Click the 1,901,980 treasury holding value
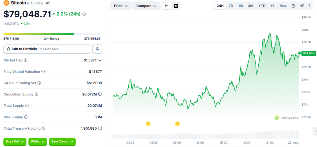The height and width of the screenshot is (147, 317). click(89, 128)
